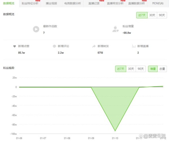Click the -40w y-axis label

(14, 106)
